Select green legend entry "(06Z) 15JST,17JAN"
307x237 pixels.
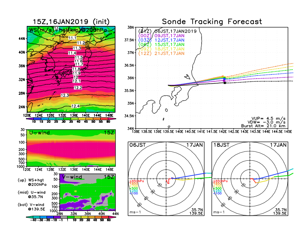pos(161,45)
